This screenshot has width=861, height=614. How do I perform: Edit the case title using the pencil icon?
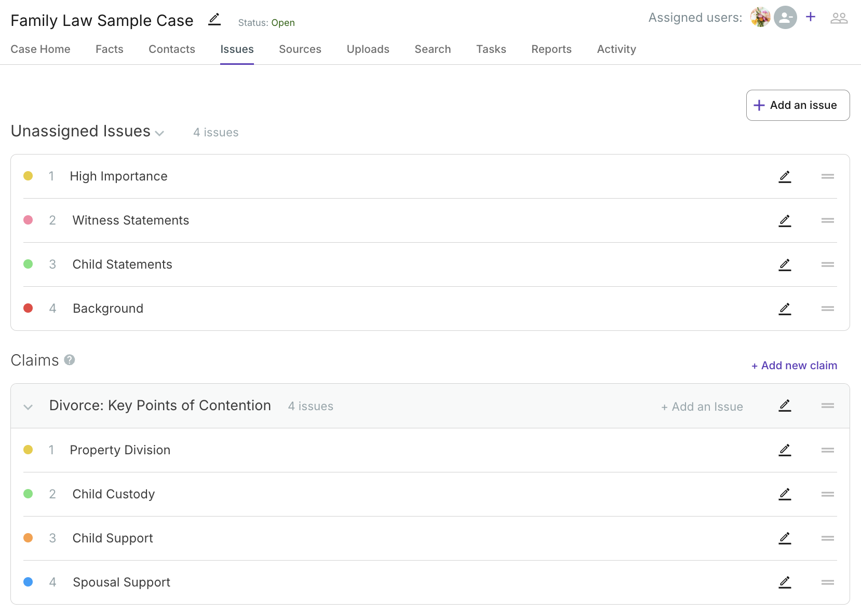[214, 19]
